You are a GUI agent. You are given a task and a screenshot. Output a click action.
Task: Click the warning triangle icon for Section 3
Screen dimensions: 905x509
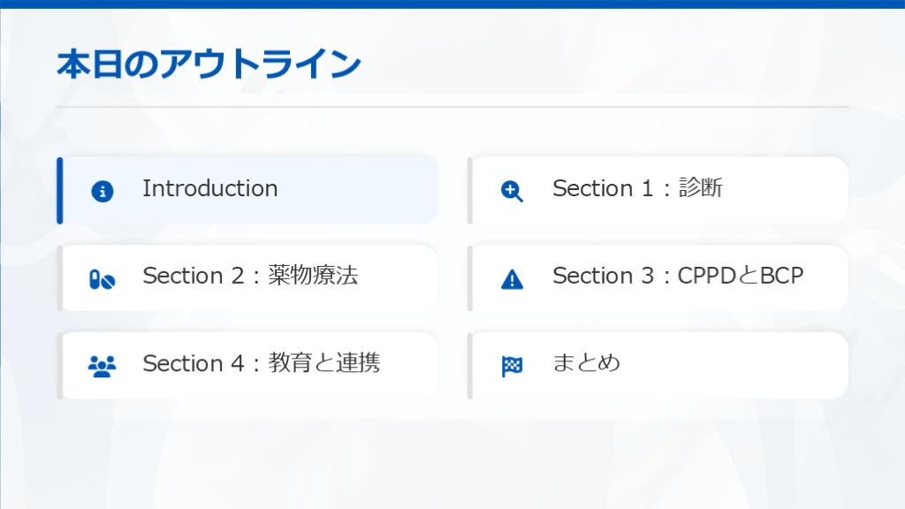point(512,279)
